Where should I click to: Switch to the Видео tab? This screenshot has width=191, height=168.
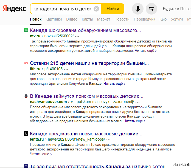(72, 19)
